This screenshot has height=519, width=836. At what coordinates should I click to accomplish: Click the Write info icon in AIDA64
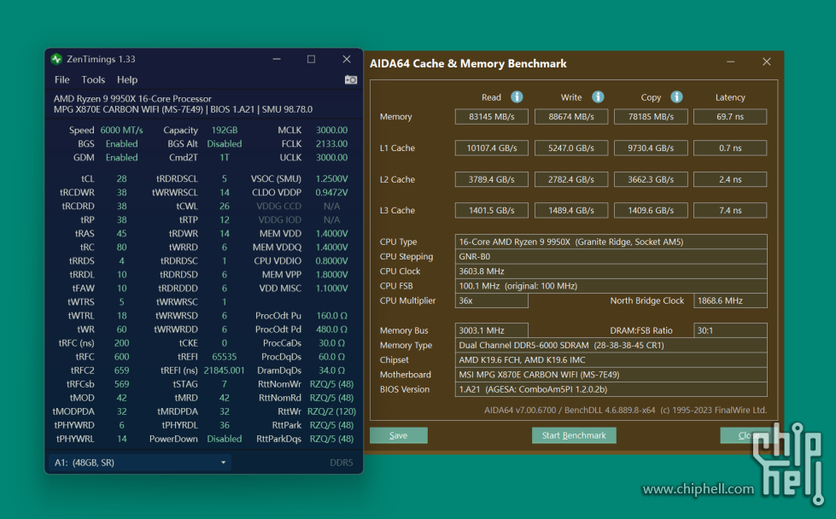pos(598,97)
